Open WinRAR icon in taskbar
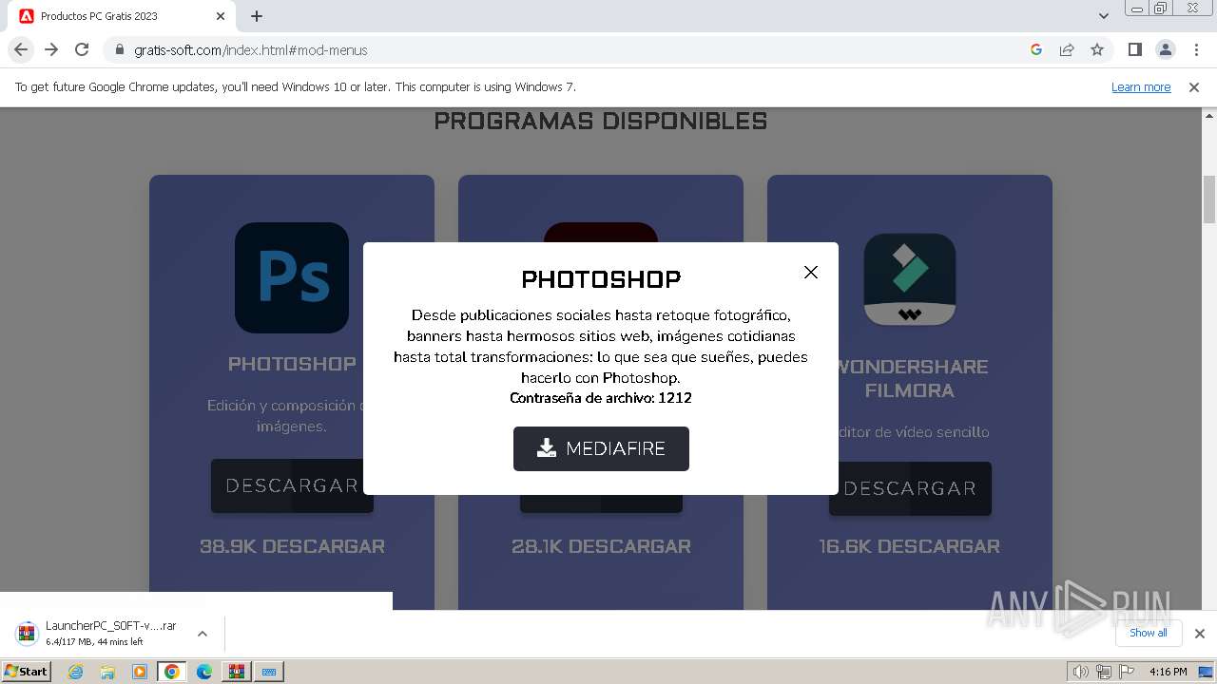Image resolution: width=1217 pixels, height=684 pixels. [236, 672]
